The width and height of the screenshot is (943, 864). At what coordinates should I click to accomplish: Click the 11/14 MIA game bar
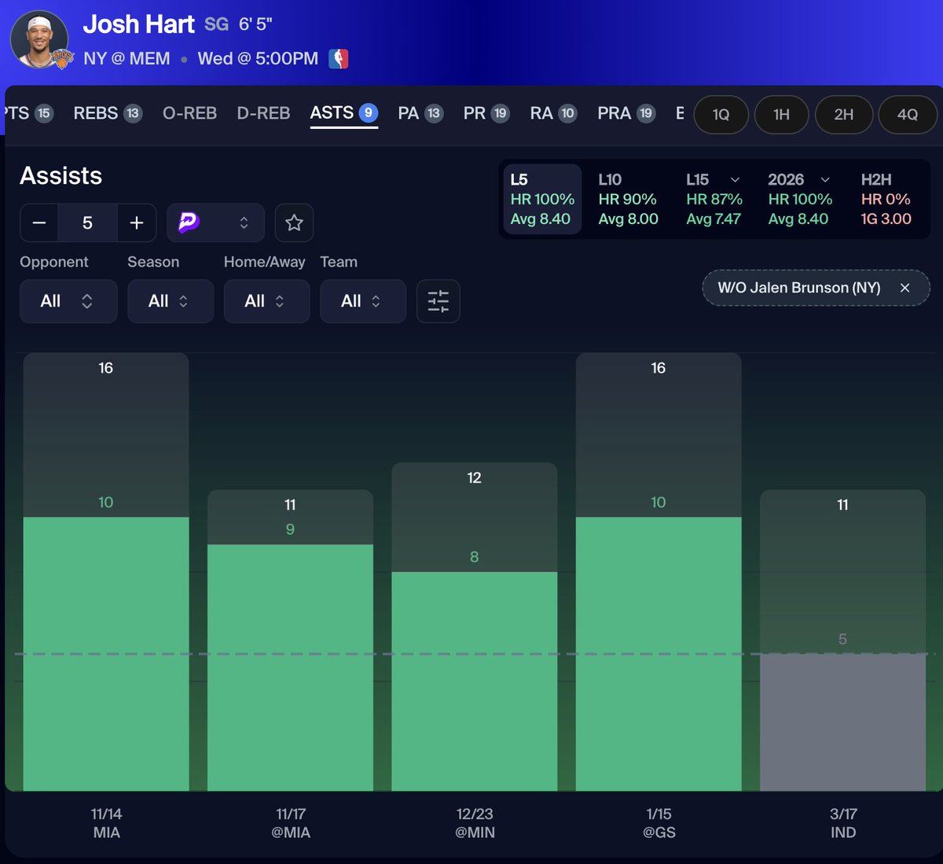pos(106,572)
